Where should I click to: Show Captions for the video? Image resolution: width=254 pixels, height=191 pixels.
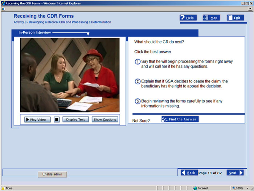point(105,119)
